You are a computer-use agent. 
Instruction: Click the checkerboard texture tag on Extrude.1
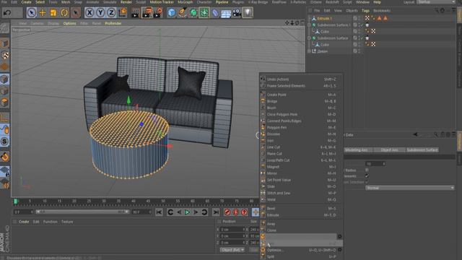367,18
